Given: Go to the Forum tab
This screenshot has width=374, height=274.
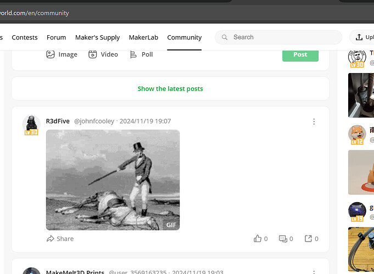Looking at the screenshot, I should click(56, 37).
